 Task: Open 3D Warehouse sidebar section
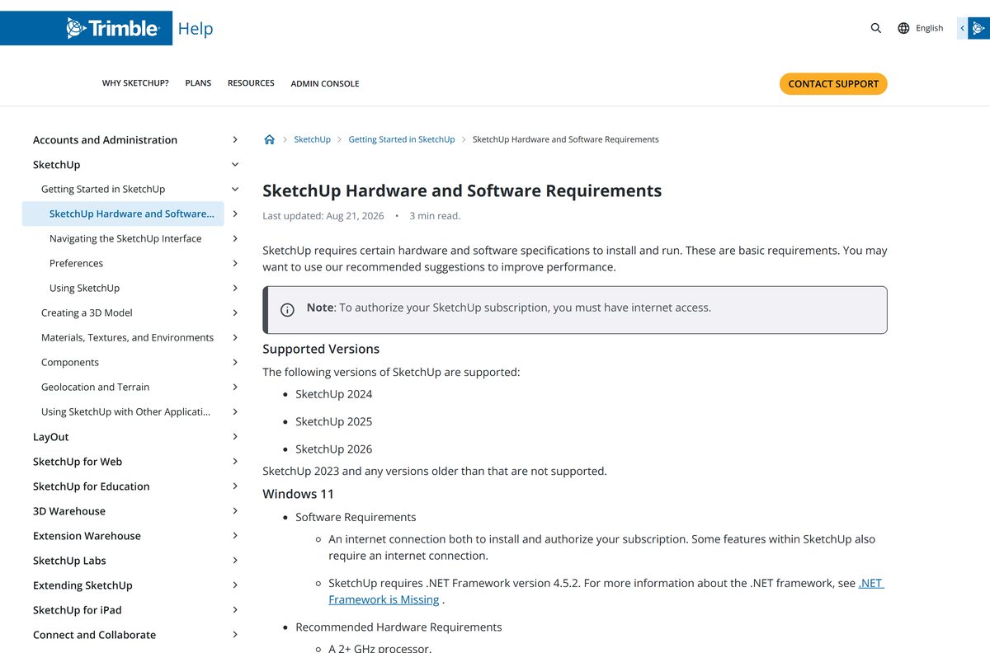click(69, 511)
